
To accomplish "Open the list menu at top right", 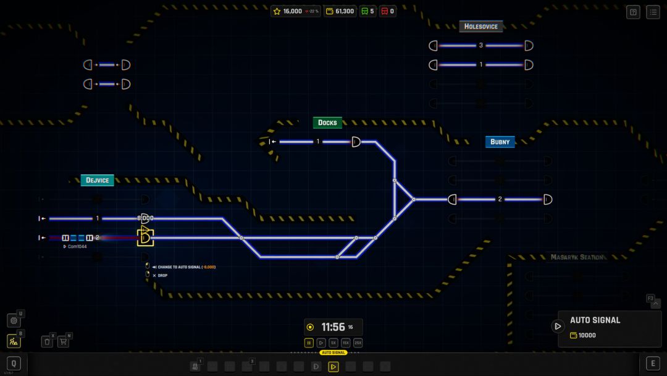I will pos(653,12).
